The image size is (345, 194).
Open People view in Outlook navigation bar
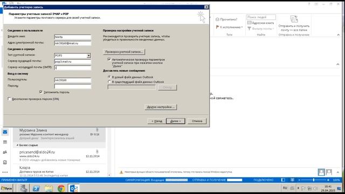point(5,152)
